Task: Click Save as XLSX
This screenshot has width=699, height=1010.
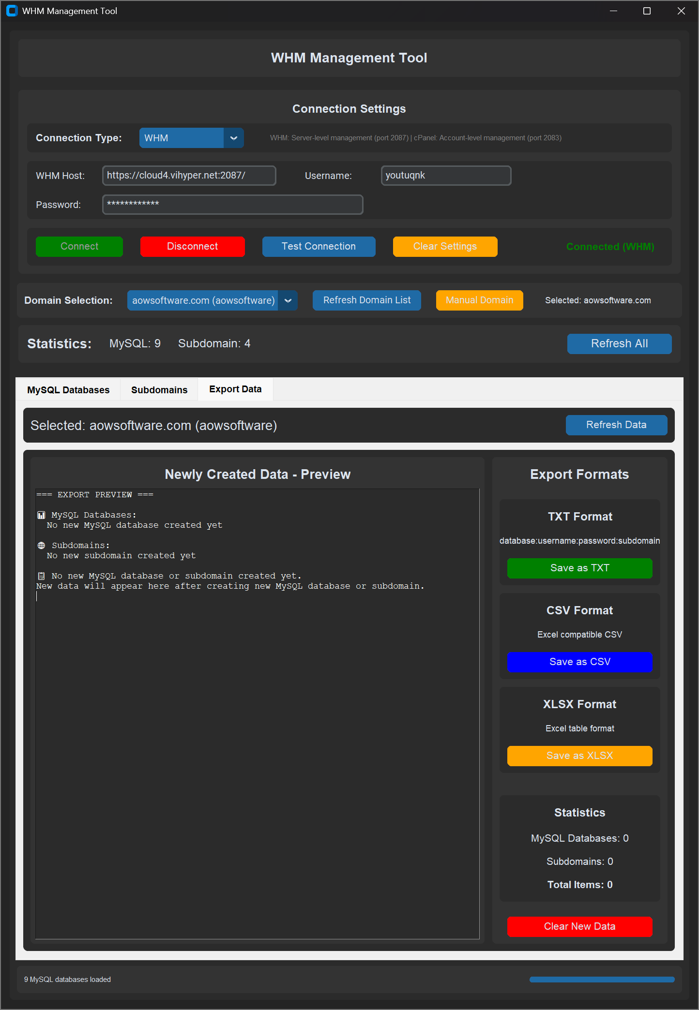Action: pos(579,756)
